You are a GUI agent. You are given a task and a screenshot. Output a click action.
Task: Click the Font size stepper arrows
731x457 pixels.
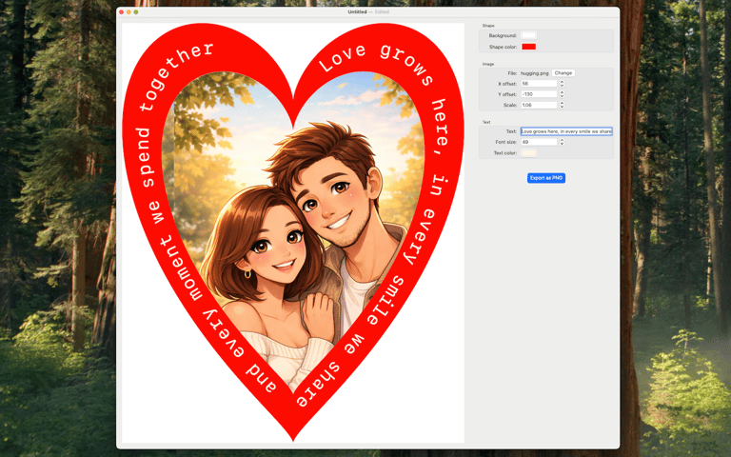click(562, 142)
